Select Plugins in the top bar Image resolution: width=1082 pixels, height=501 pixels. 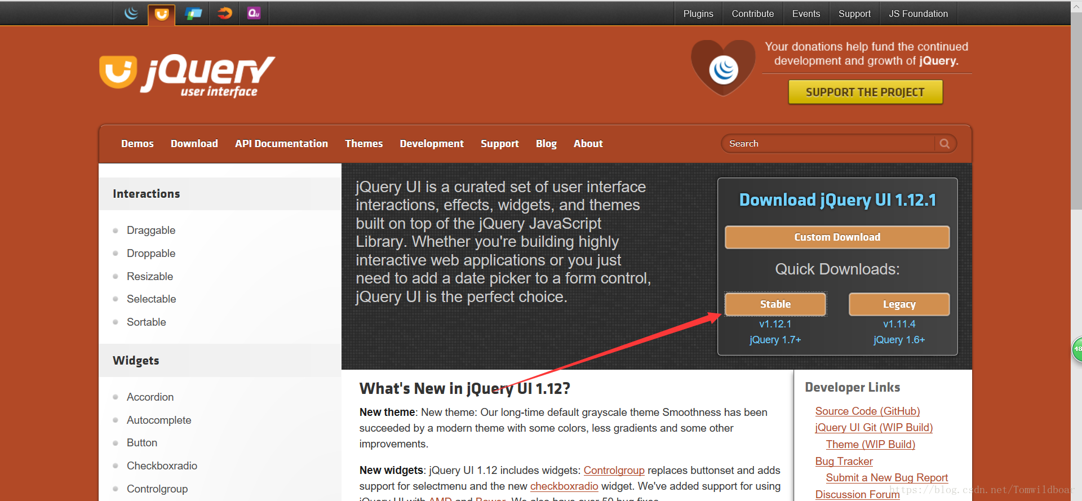click(698, 14)
